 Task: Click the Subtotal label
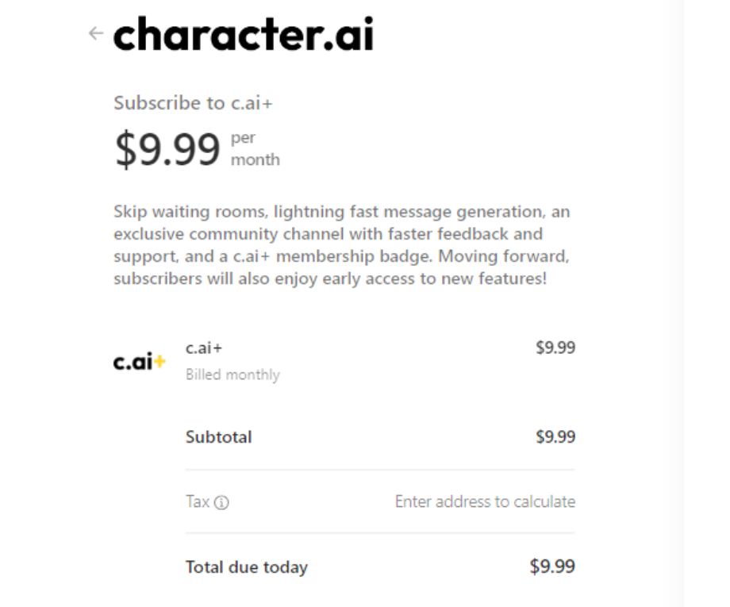219,436
